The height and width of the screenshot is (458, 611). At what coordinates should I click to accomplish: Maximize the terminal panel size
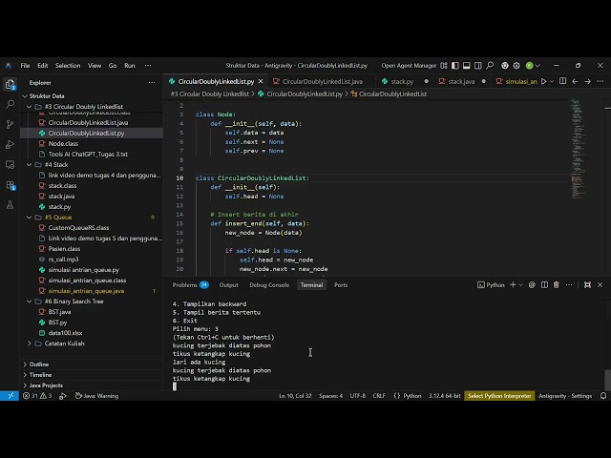[587, 285]
